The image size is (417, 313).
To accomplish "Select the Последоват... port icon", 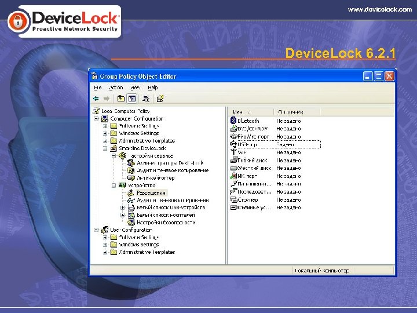I will [233, 191].
